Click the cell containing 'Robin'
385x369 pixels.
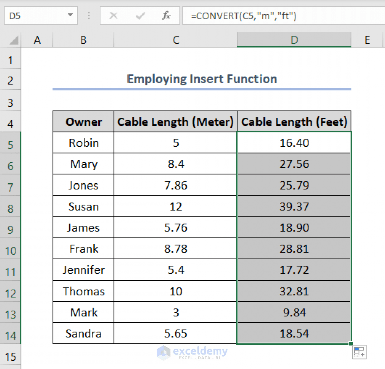tap(83, 143)
